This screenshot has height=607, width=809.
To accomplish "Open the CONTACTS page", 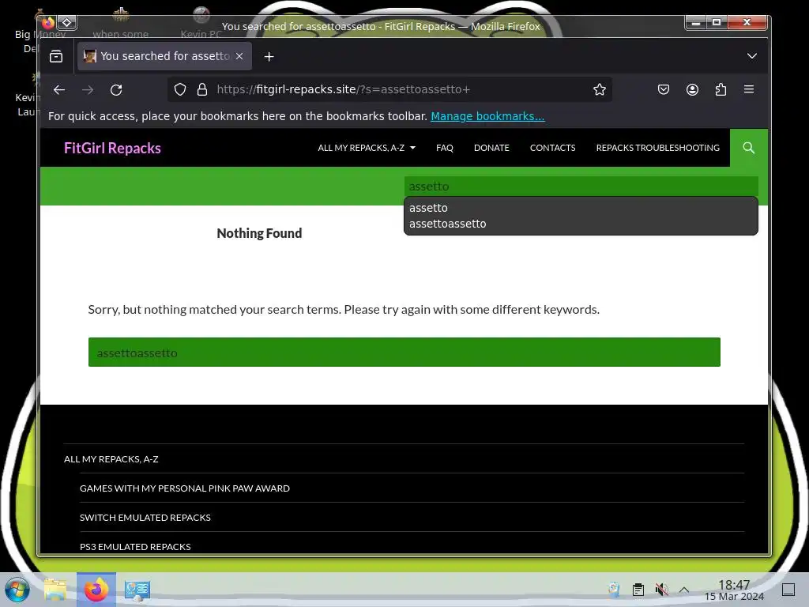I will (552, 148).
